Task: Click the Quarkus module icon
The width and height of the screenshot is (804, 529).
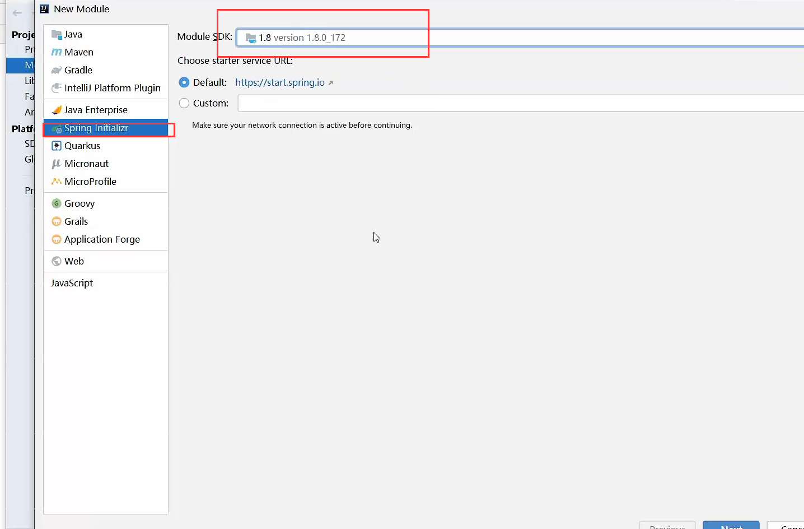Action: pos(56,146)
